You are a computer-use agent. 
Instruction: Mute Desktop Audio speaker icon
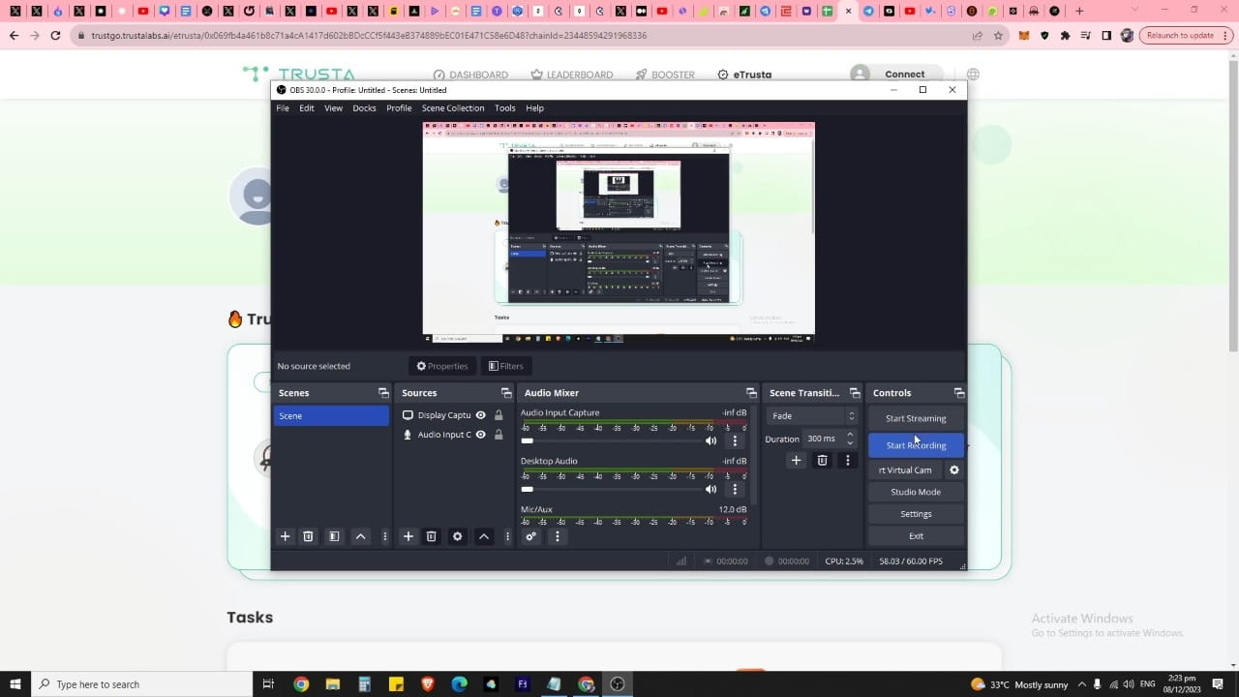[711, 489]
